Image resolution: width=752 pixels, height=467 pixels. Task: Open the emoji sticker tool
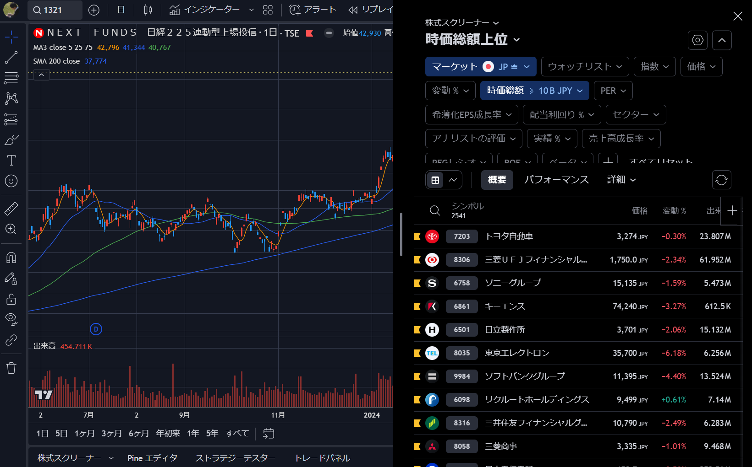click(x=11, y=181)
